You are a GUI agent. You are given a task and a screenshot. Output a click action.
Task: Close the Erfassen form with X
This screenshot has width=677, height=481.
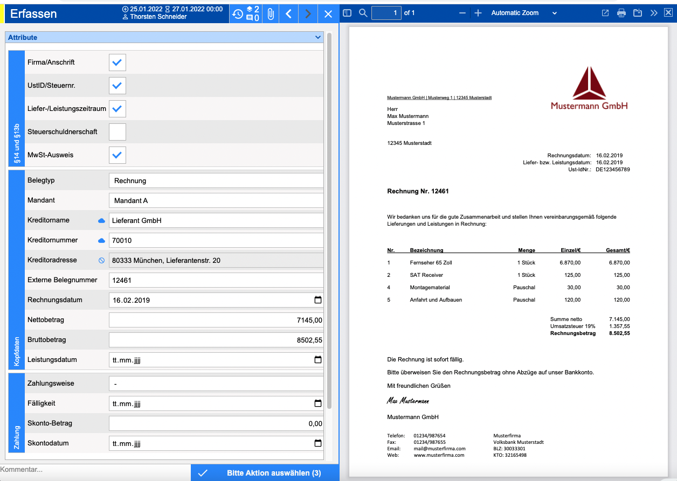(328, 13)
